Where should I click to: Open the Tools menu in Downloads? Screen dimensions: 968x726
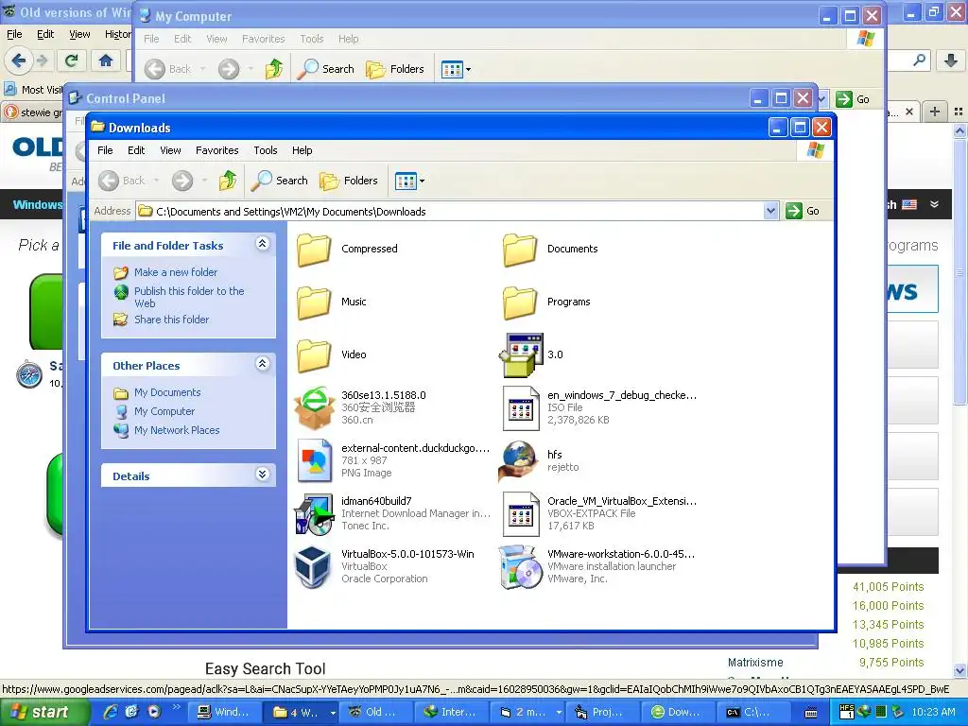point(265,150)
